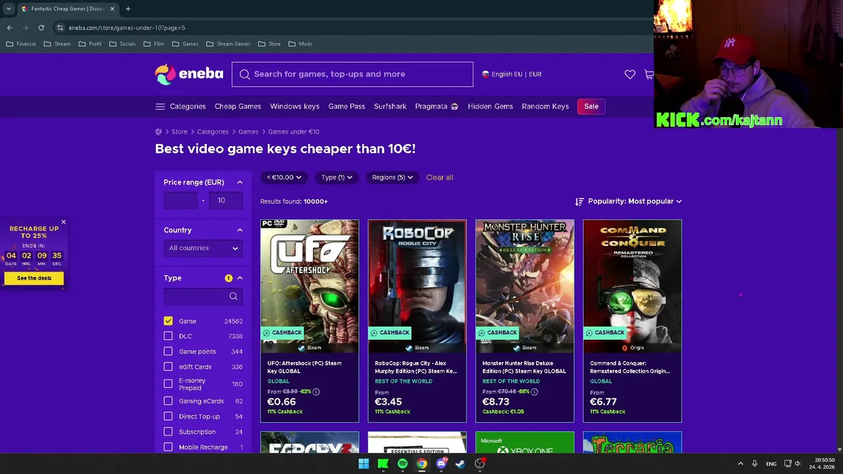This screenshot has width=843, height=474.
Task: Open Windows Start menu
Action: click(x=364, y=463)
